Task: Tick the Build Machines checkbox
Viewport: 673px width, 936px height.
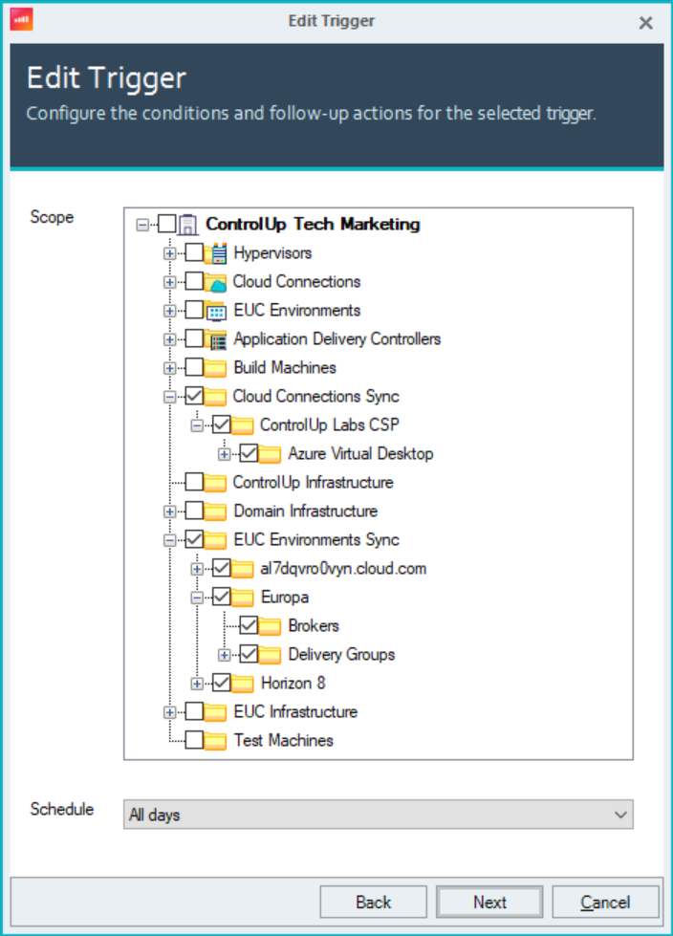Action: (x=194, y=367)
